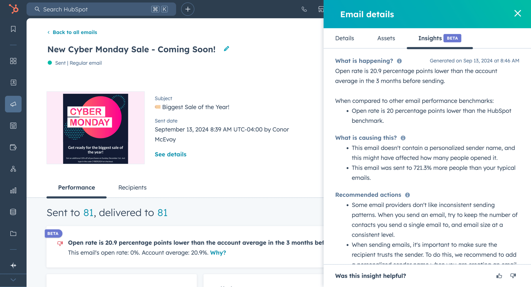Click the Cyber Monday email thumbnail
Screen dimensions: 531x287
click(96, 128)
